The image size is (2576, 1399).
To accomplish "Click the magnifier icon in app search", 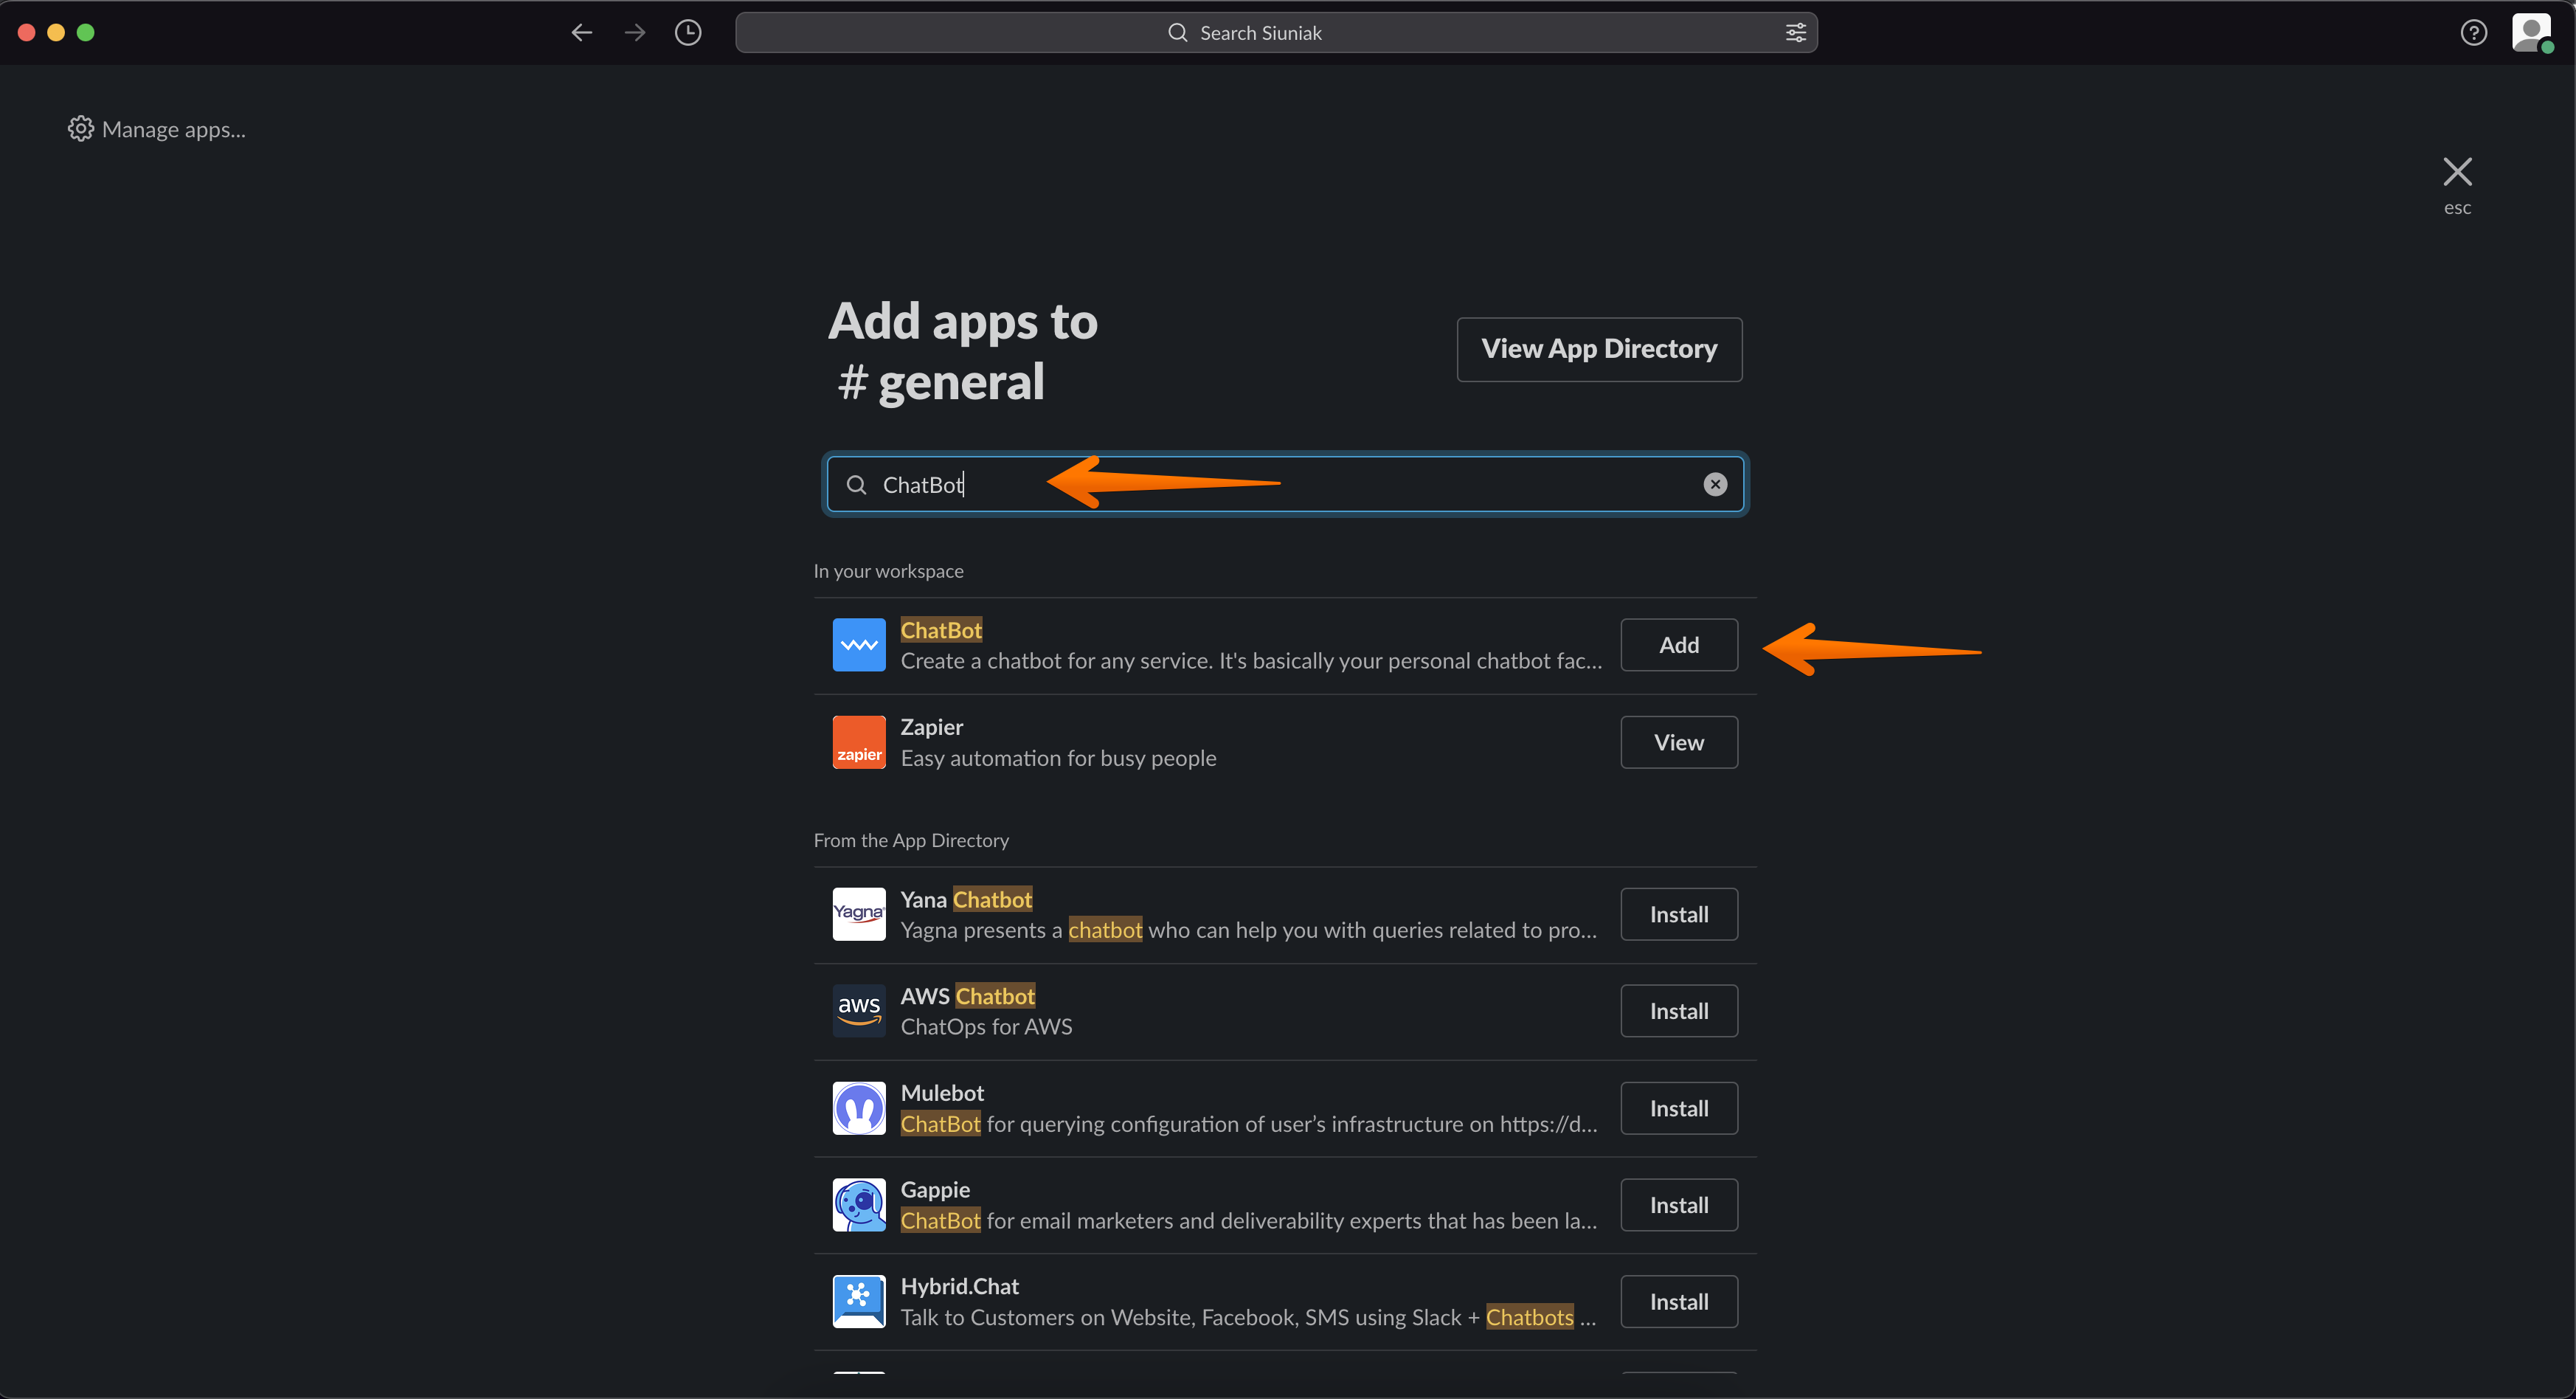I will click(x=856, y=485).
